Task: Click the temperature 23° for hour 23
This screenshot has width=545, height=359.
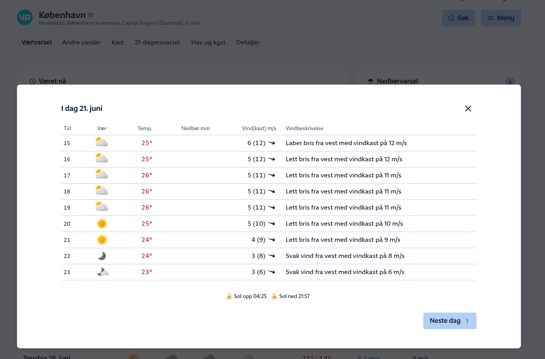Action: 147,272
